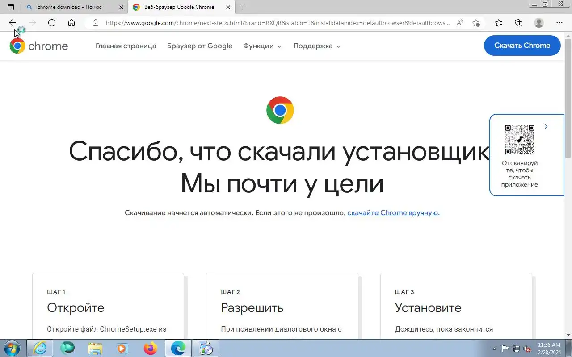Viewport: 572px width, 357px height.
Task: Expand the 'Функции' dropdown menu
Action: pos(262,46)
